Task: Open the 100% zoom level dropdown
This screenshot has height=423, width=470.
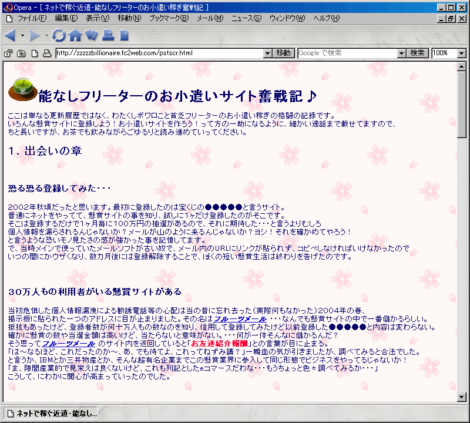Action: (x=462, y=53)
